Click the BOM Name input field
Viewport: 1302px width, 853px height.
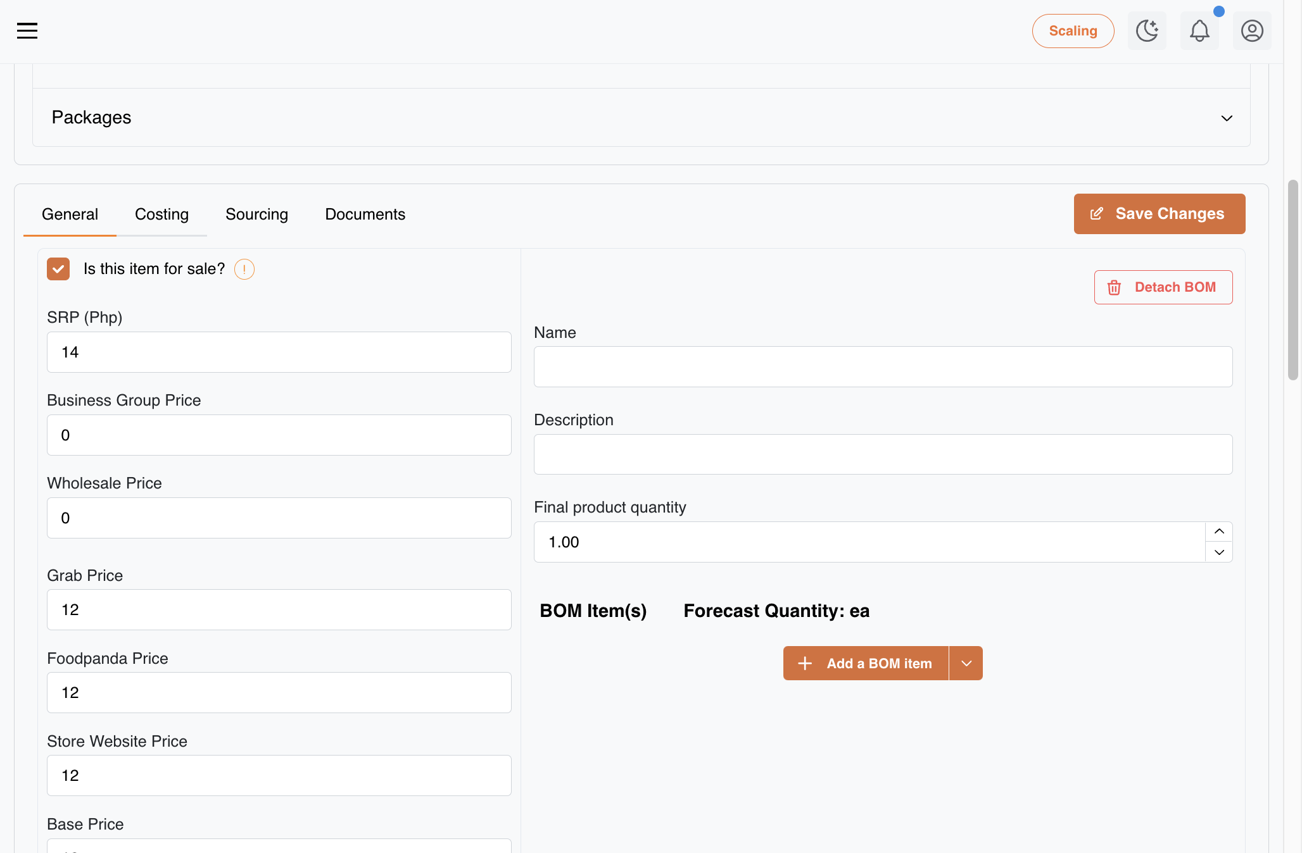(883, 367)
